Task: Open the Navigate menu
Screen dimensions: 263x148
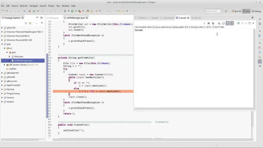Action: tap(34, 6)
